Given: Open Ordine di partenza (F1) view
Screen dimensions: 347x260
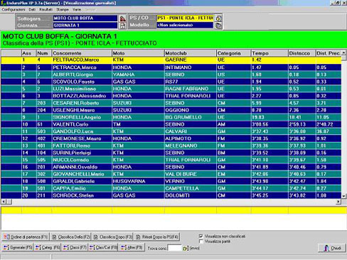Looking at the screenshot, I should click(x=26, y=237).
